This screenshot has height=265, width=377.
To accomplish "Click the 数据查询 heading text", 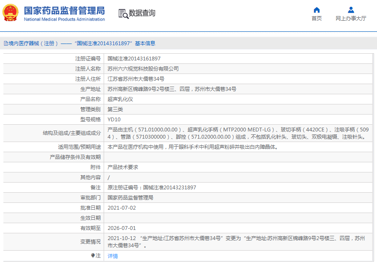I will pos(142,14).
